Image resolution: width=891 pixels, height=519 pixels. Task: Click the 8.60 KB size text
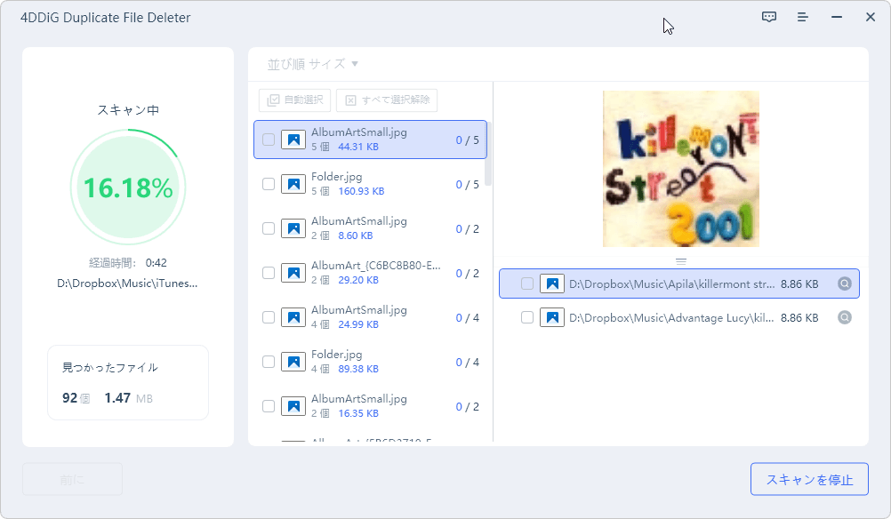[356, 236]
